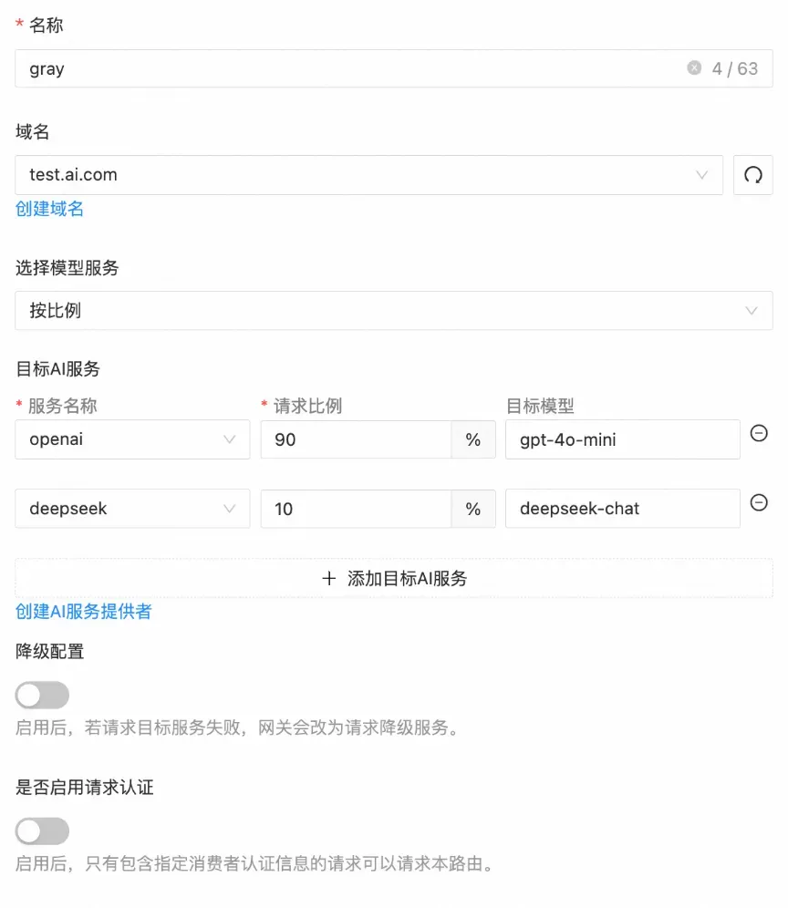
Task: Enable the 降级配置 fallback switch
Action: point(42,695)
